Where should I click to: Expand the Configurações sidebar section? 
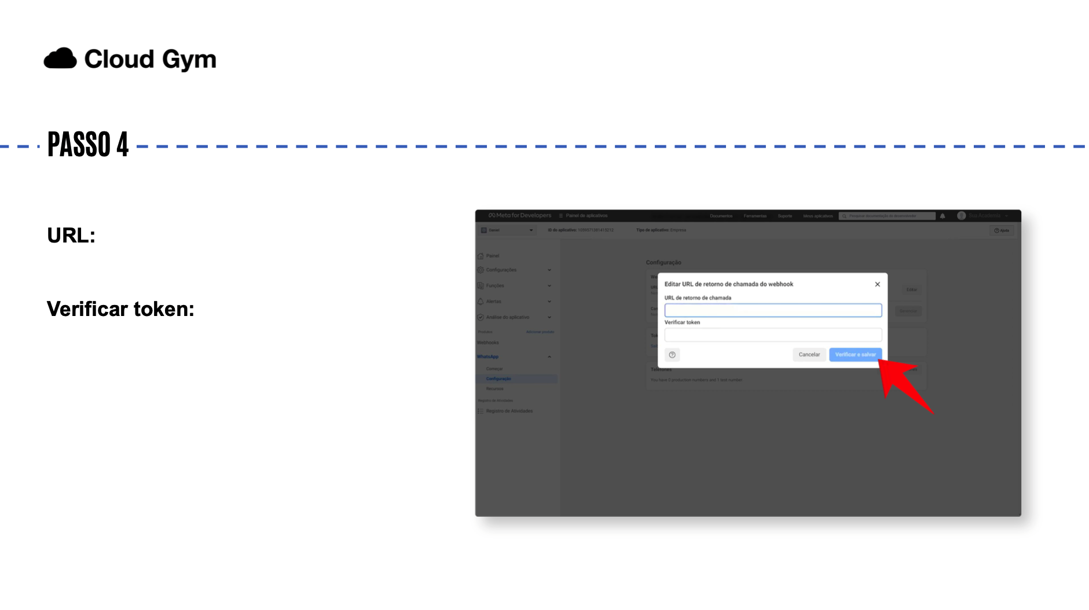(549, 270)
